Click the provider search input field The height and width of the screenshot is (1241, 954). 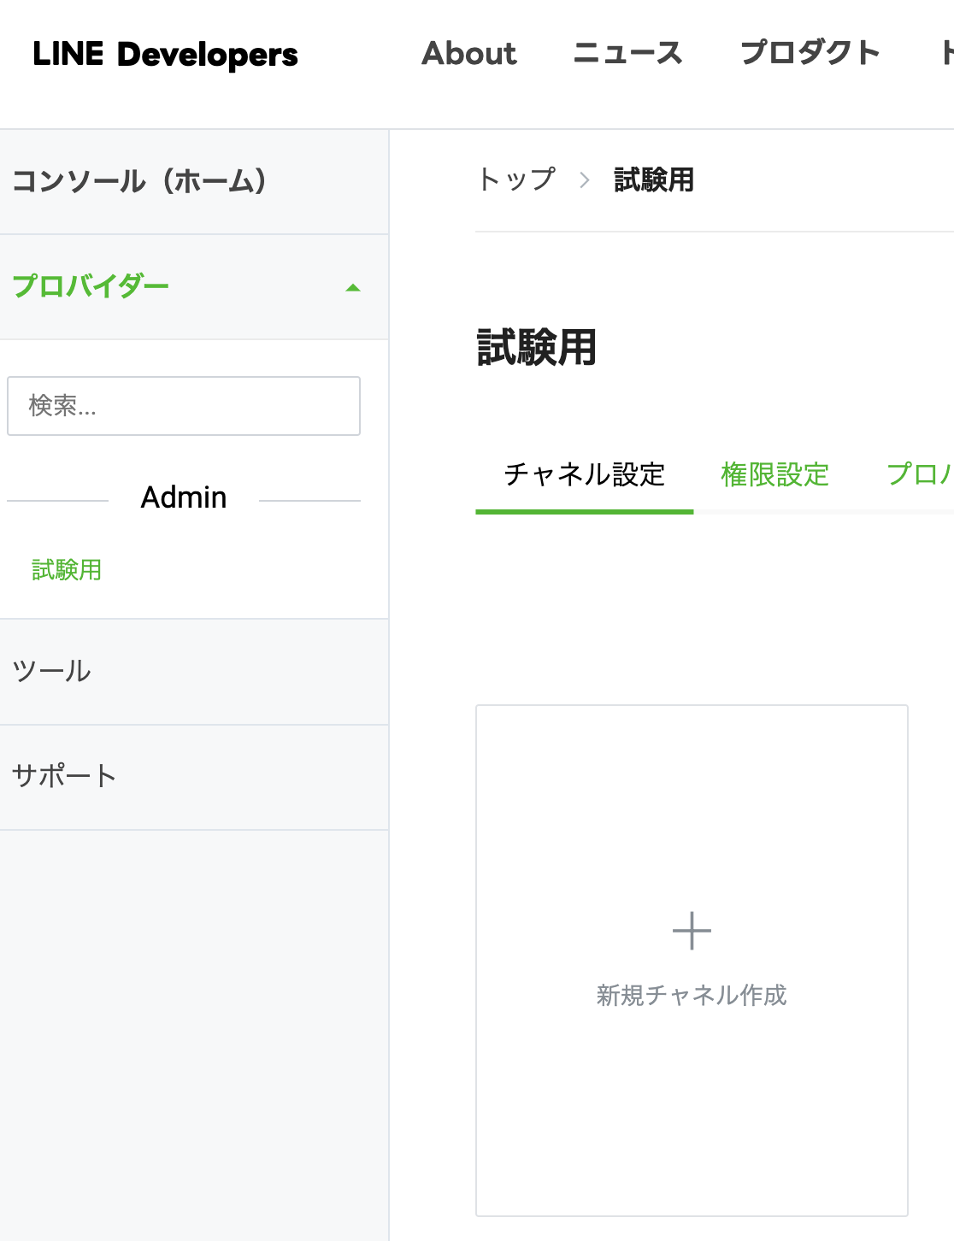tap(183, 406)
